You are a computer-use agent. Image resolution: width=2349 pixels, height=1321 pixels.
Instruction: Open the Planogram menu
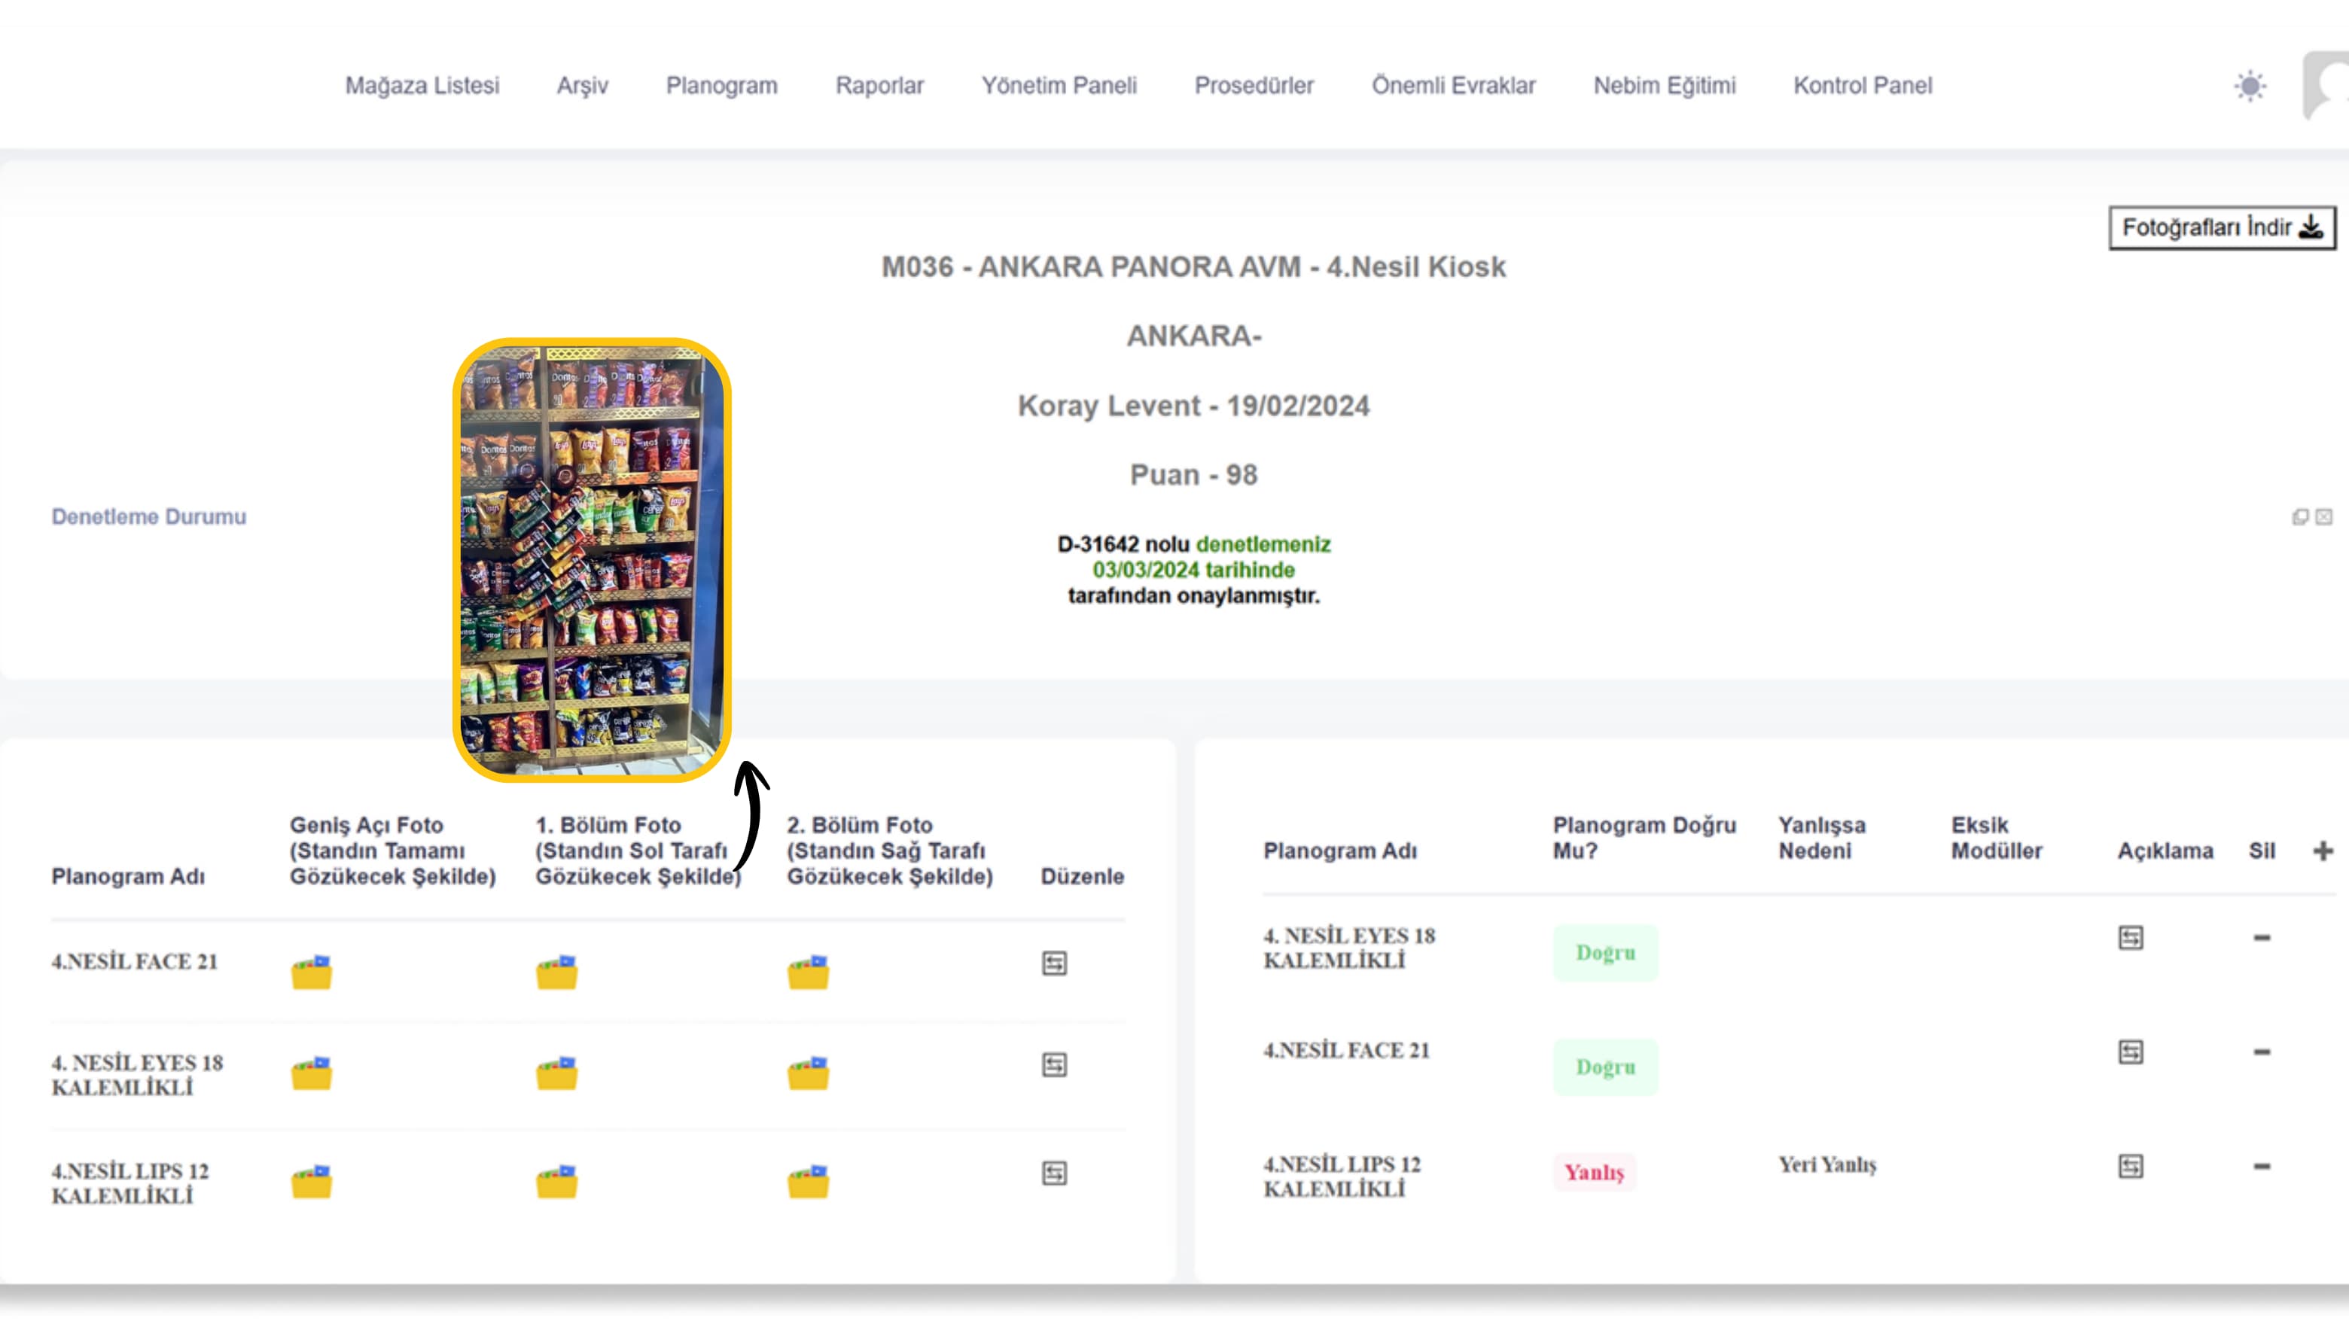(x=721, y=86)
